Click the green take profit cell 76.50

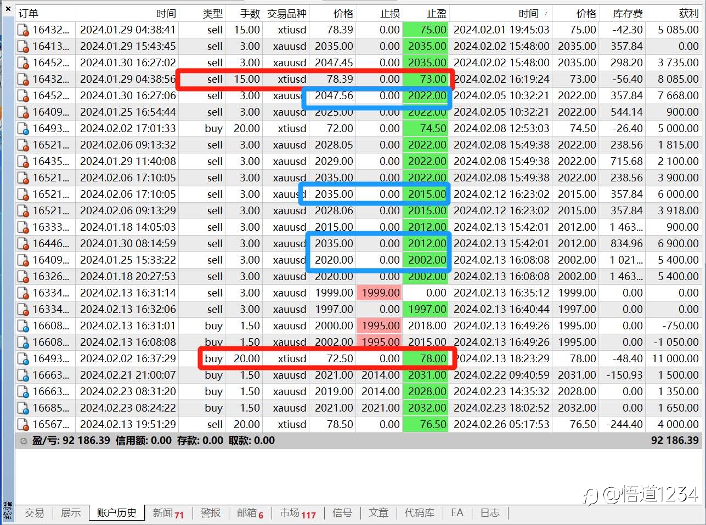[x=426, y=425]
